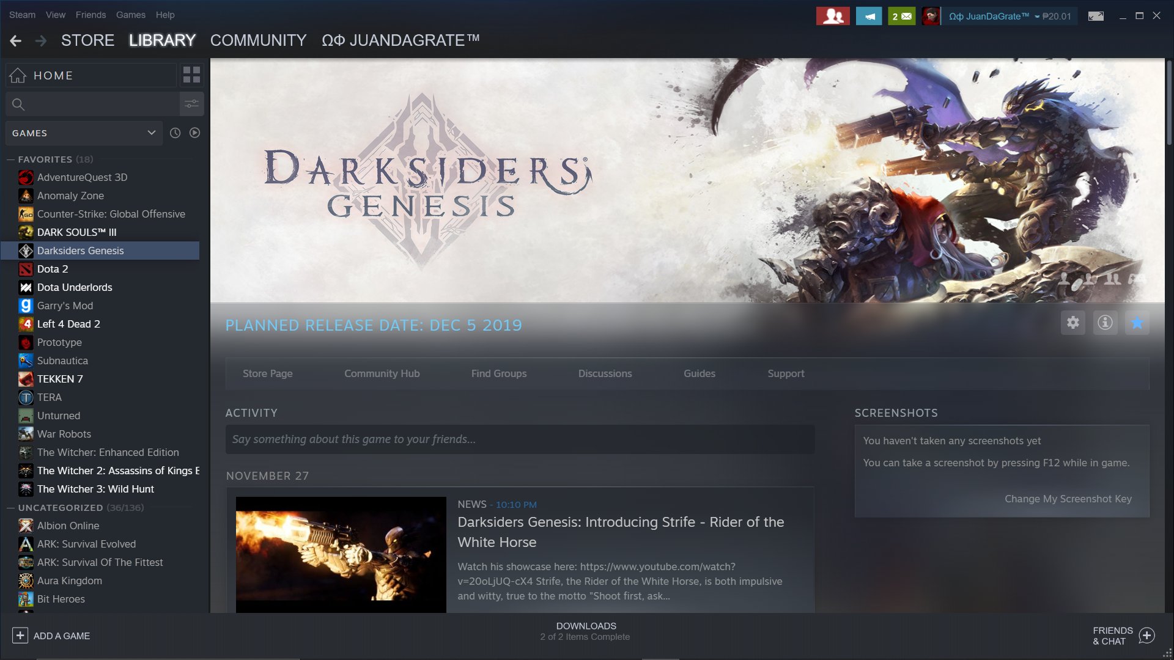This screenshot has height=660, width=1174.
Task: Click Change My Screenshot Key
Action: point(1068,499)
